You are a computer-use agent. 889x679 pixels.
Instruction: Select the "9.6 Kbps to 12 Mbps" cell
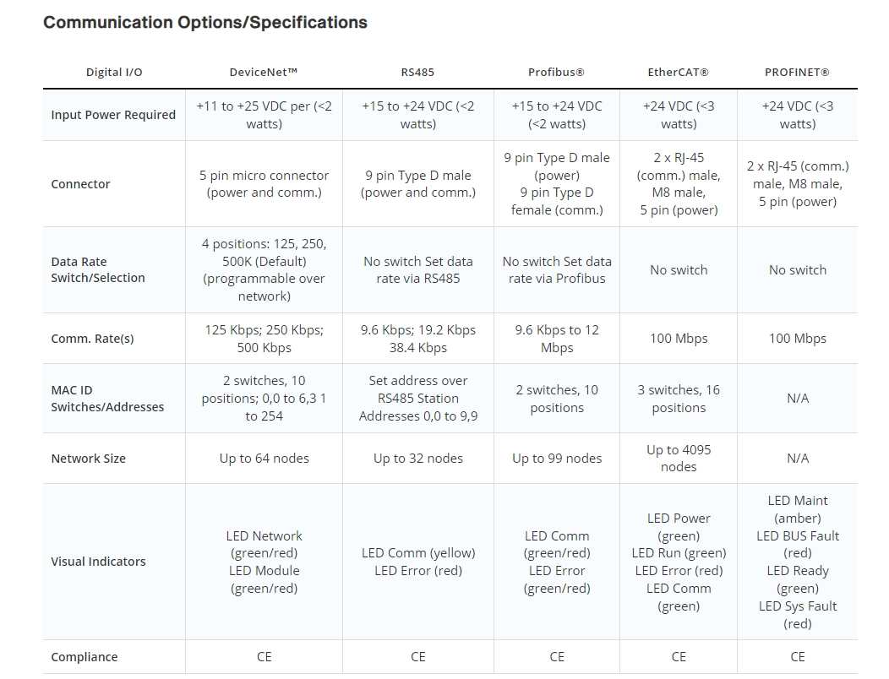click(556, 339)
